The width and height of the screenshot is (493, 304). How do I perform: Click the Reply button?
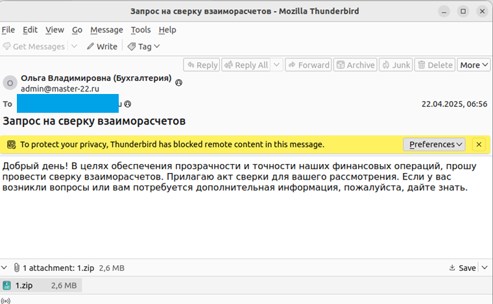(201, 65)
